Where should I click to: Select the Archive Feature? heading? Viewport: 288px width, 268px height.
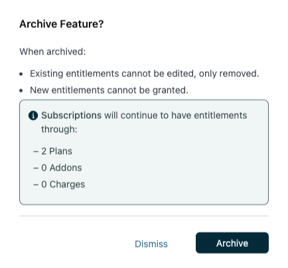[x=62, y=24]
